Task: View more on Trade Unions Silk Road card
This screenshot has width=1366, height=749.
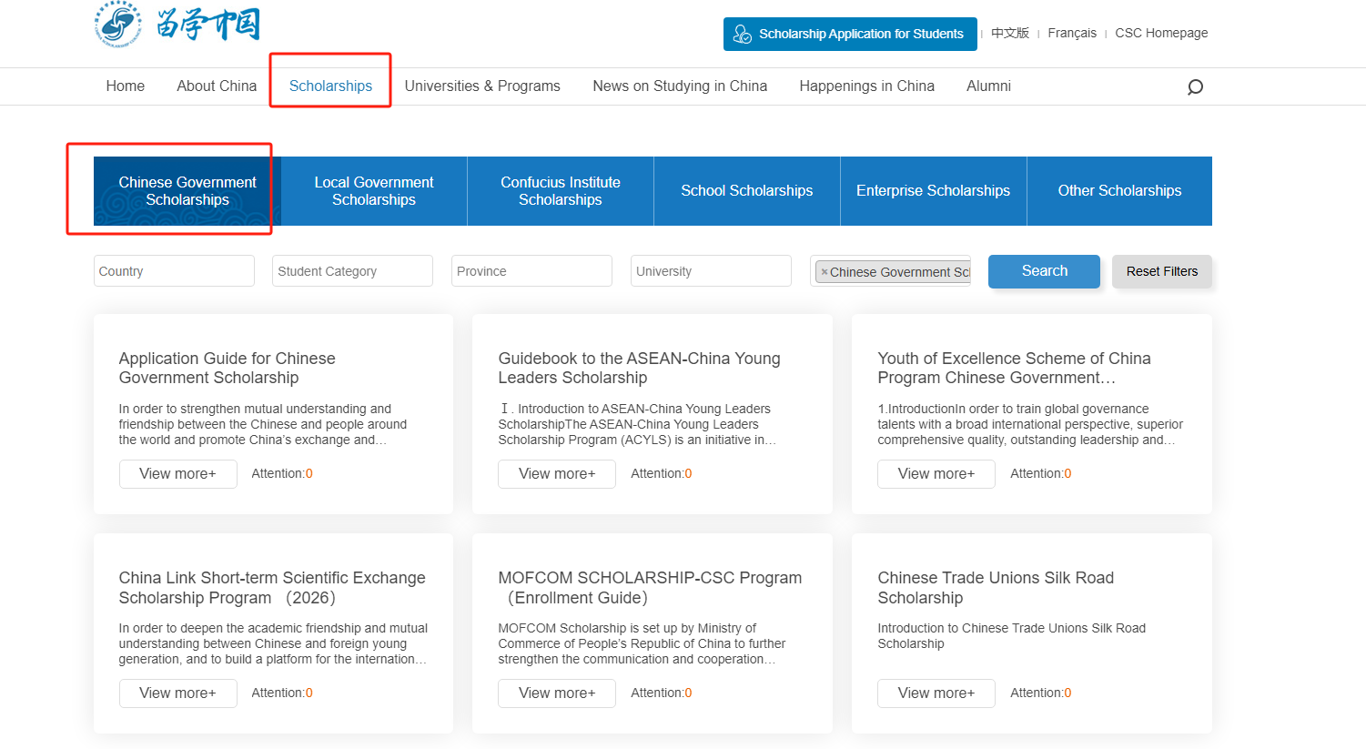Action: click(x=936, y=693)
